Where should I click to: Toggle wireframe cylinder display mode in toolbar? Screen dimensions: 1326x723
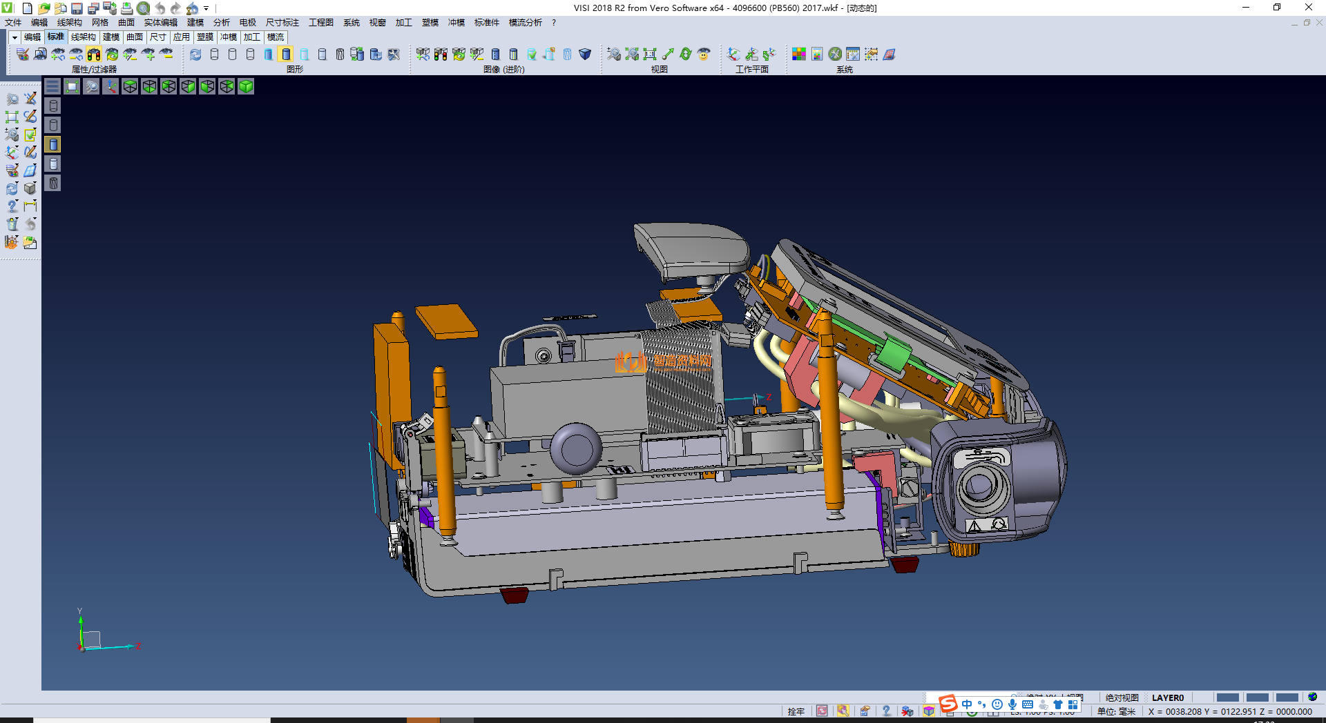point(214,55)
